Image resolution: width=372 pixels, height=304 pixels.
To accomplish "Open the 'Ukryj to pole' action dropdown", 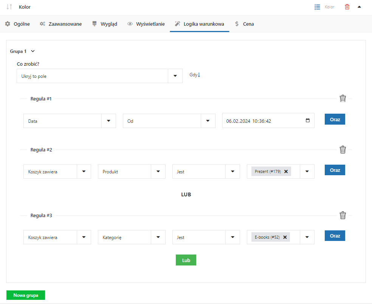I will [x=175, y=76].
